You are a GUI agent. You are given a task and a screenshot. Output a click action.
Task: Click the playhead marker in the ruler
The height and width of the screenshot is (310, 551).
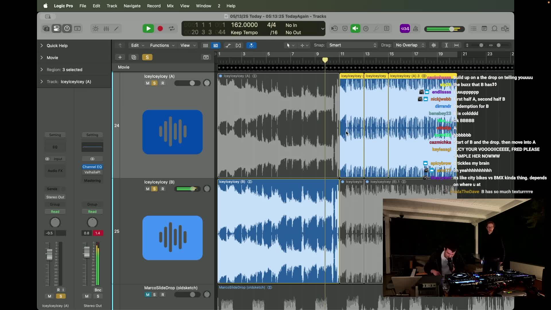pos(325,60)
